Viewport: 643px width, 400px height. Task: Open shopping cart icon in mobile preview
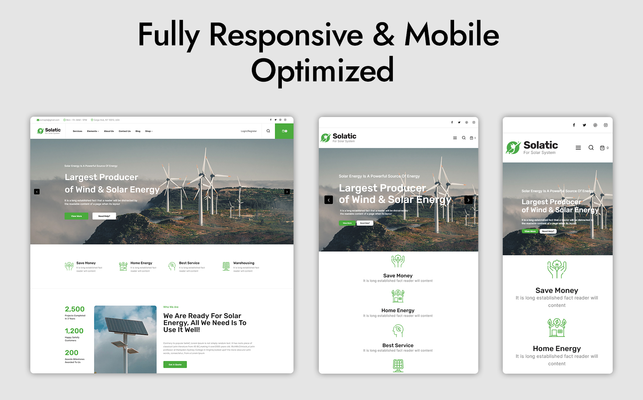(602, 148)
